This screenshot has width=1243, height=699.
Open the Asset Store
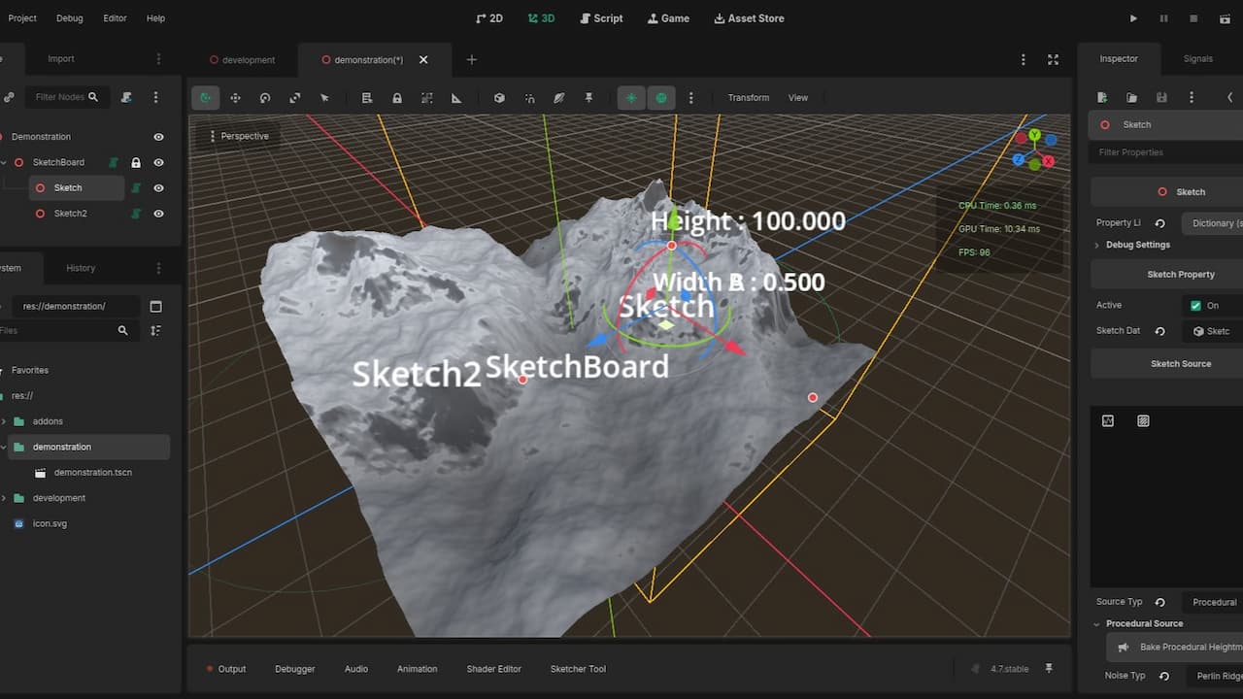(749, 18)
